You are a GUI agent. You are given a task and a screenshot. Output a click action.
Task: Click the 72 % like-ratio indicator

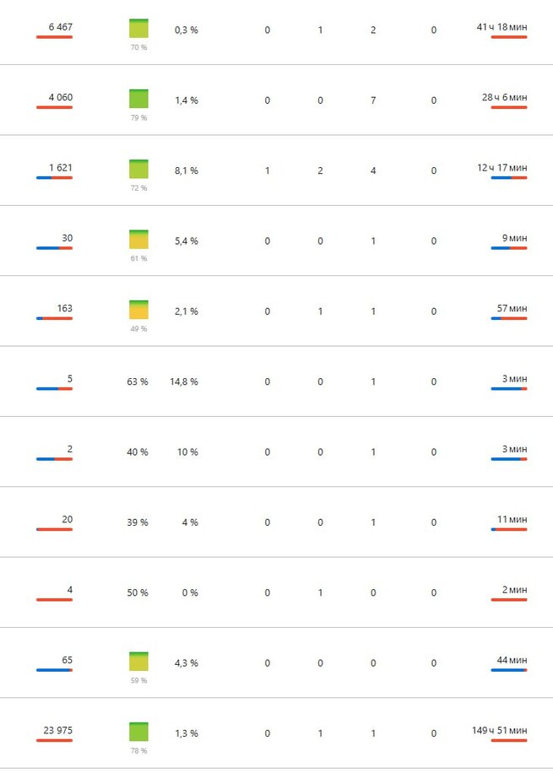click(138, 169)
